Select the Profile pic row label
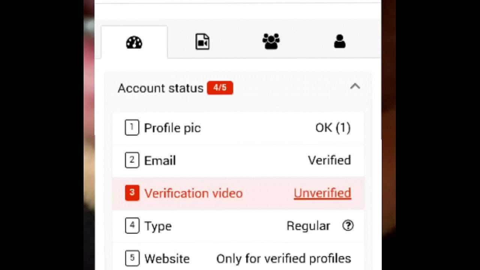Image resolution: width=480 pixels, height=270 pixels. tap(172, 128)
